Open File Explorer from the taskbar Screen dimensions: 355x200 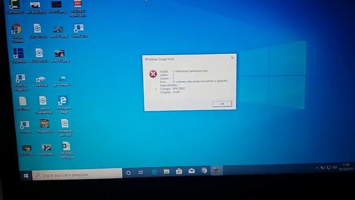[x=166, y=172]
